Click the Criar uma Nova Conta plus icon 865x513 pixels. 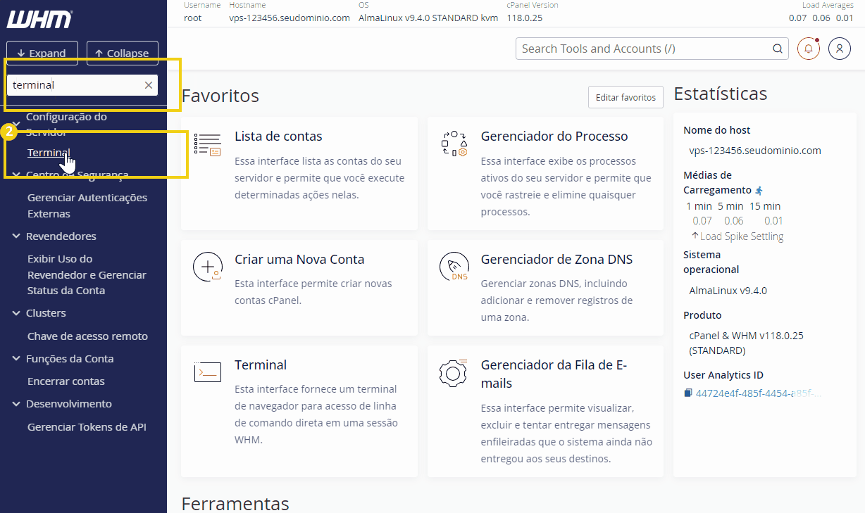pos(208,267)
